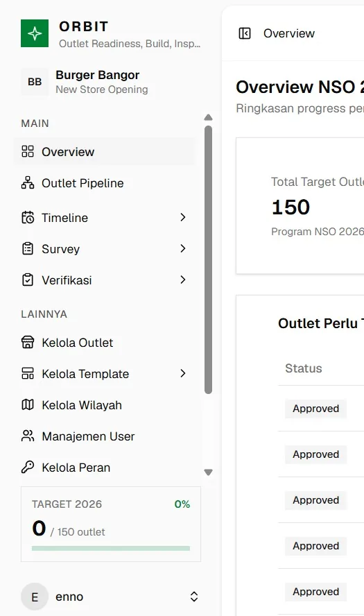Expand the Timeline submenu chevron

pyautogui.click(x=182, y=217)
